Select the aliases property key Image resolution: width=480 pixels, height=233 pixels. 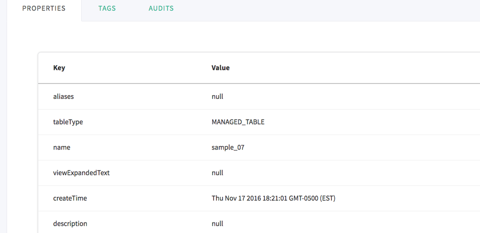pyautogui.click(x=63, y=97)
